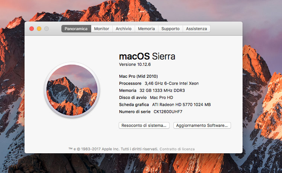Viewport: 282px width, 173px height.
Task: Click the Numero di serie label
Action: coord(135,112)
